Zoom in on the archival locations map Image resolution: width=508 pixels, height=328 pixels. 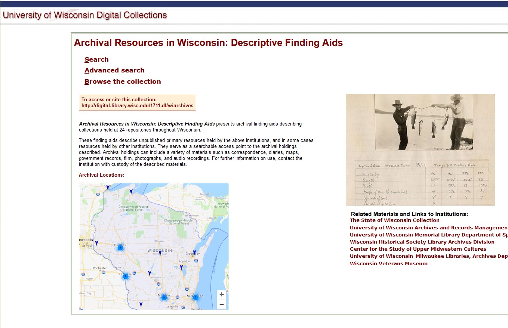click(x=222, y=295)
